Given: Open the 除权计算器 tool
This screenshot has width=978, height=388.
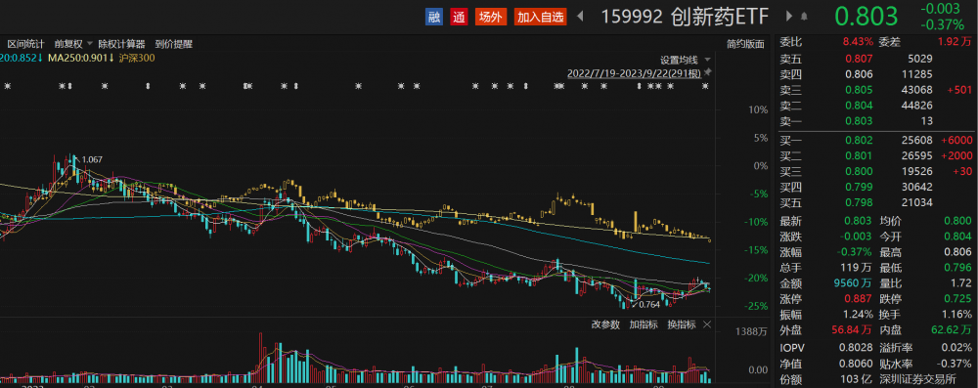Looking at the screenshot, I should pyautogui.click(x=121, y=44).
